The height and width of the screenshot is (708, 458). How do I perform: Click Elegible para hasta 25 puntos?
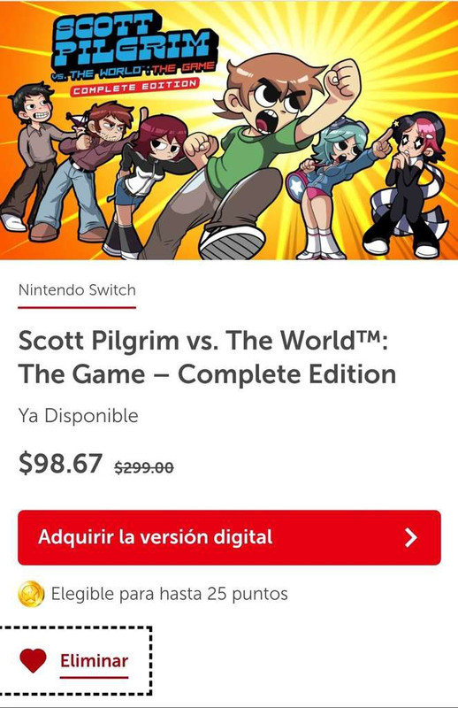(x=169, y=594)
